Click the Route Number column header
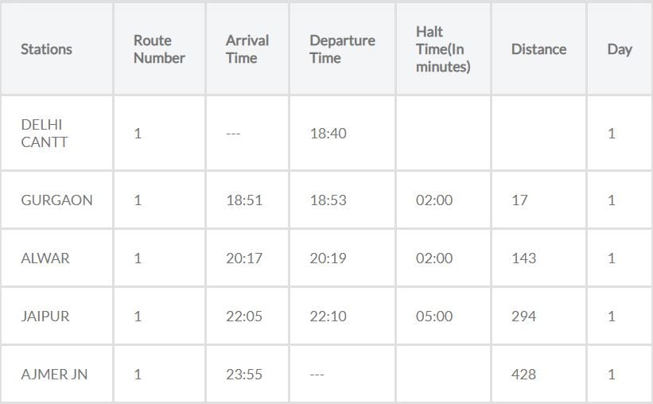This screenshot has height=404, width=653. coord(159,49)
